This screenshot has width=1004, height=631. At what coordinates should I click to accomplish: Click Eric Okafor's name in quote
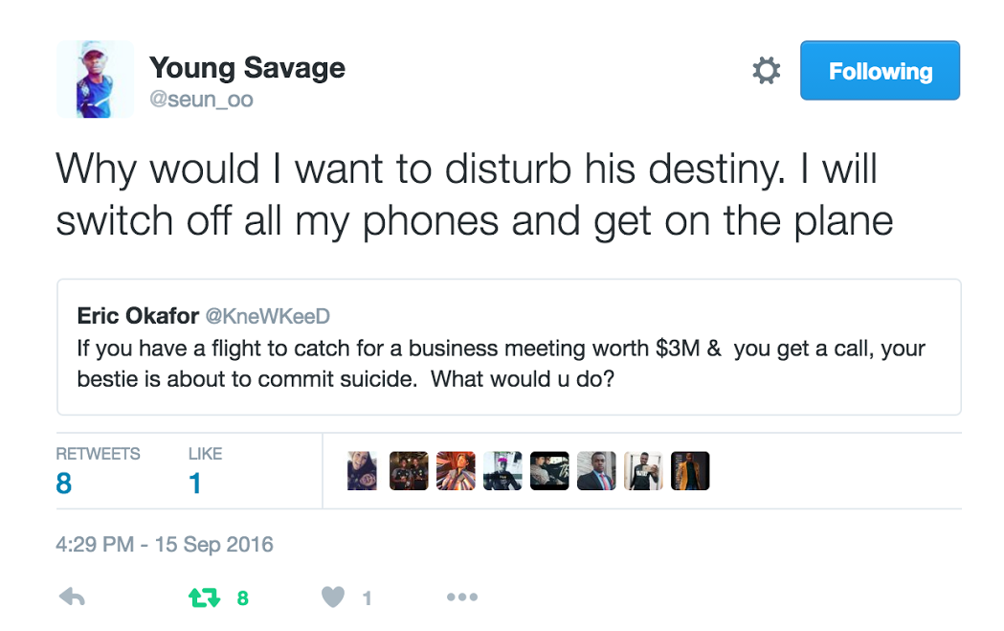pos(138,317)
